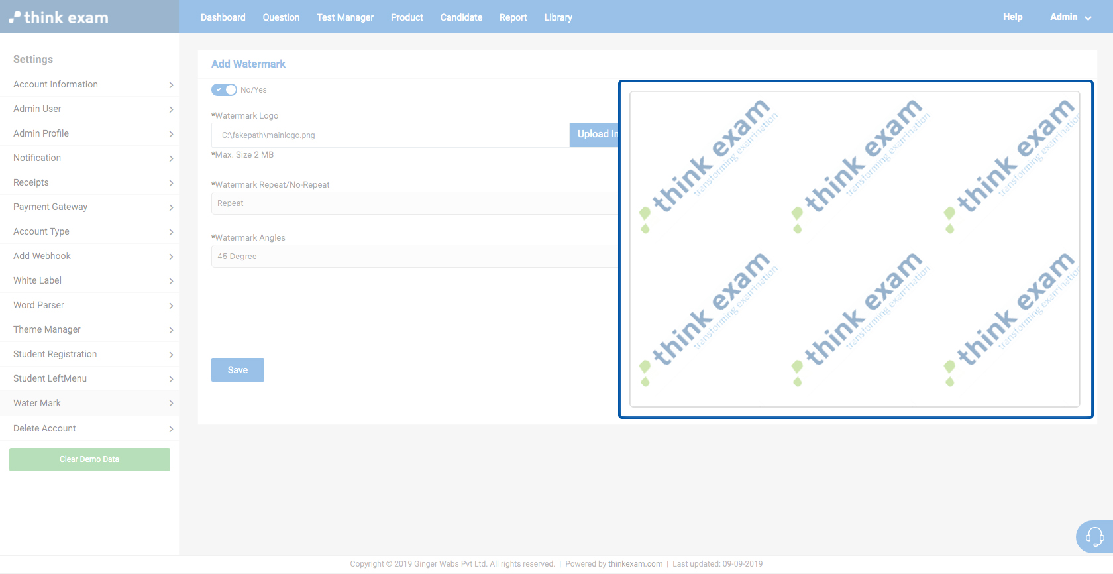
Task: Select Admin Profile settings item
Action: [89, 134]
